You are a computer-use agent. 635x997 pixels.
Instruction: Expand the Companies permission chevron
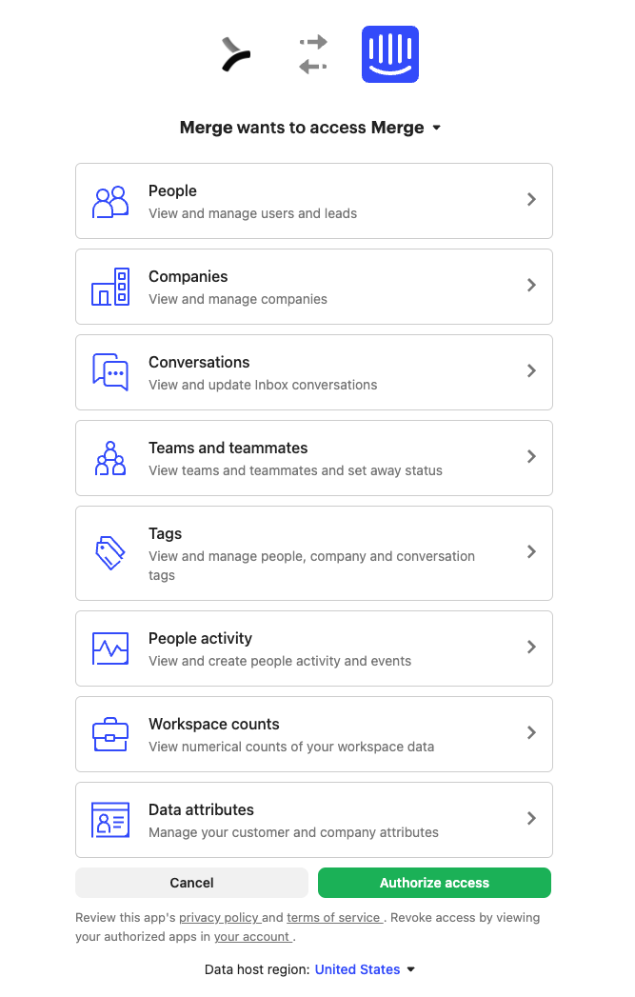click(531, 286)
